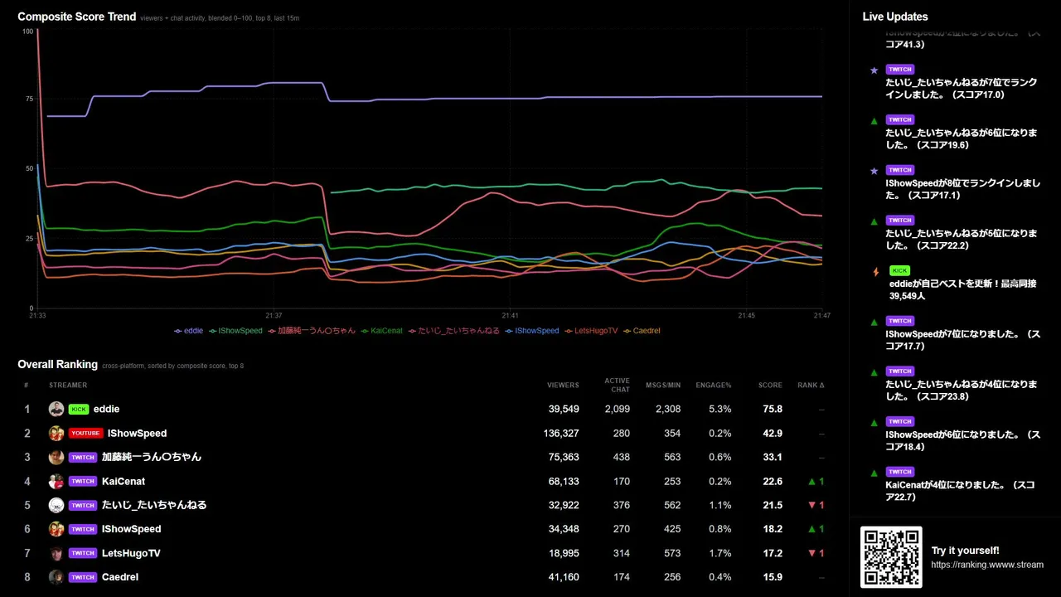
Task: Toggle Caedrel series in chart legend
Action: click(x=641, y=331)
